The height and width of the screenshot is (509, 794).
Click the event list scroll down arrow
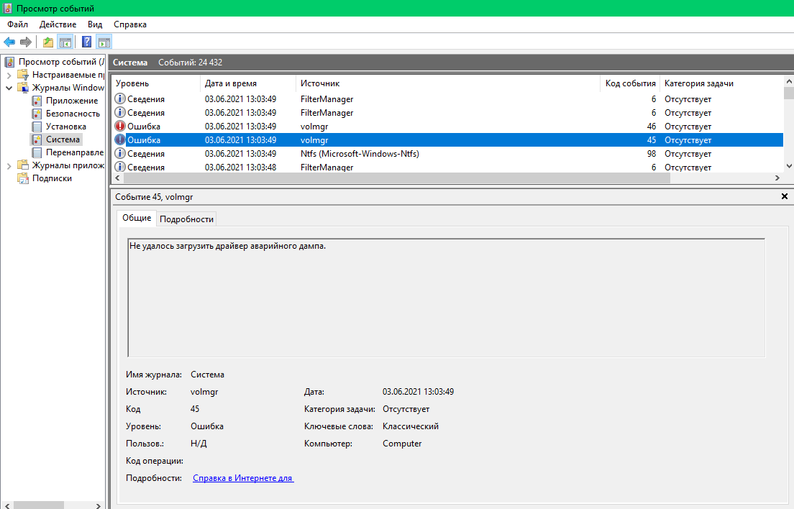[788, 166]
